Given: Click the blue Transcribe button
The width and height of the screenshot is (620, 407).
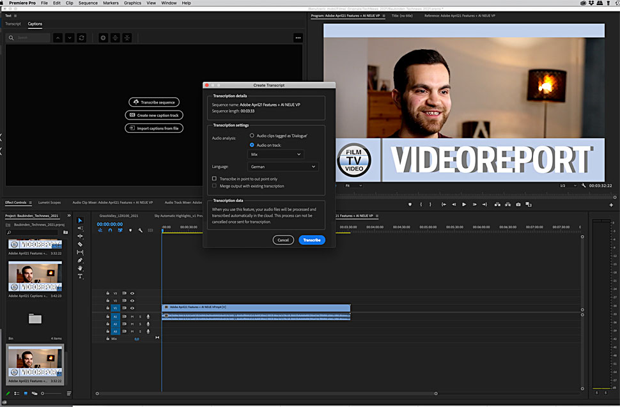Looking at the screenshot, I should (311, 240).
